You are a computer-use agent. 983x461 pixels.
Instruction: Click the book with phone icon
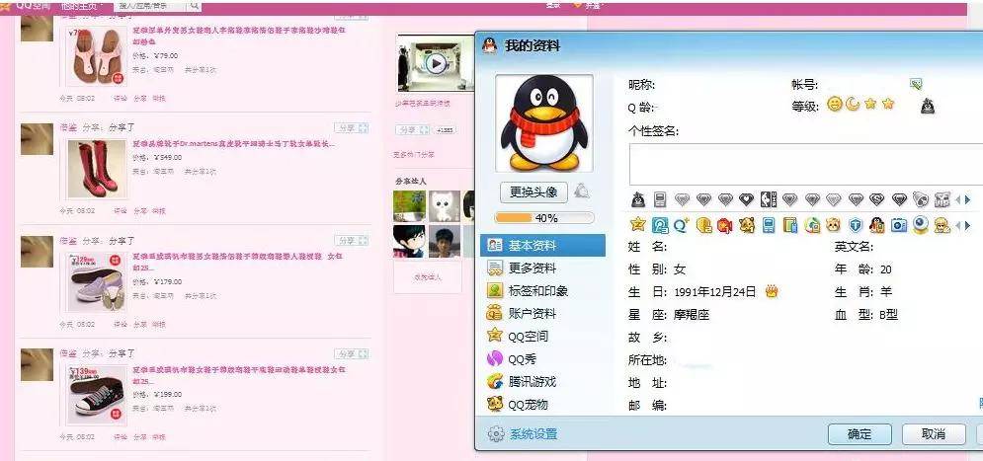(x=790, y=225)
